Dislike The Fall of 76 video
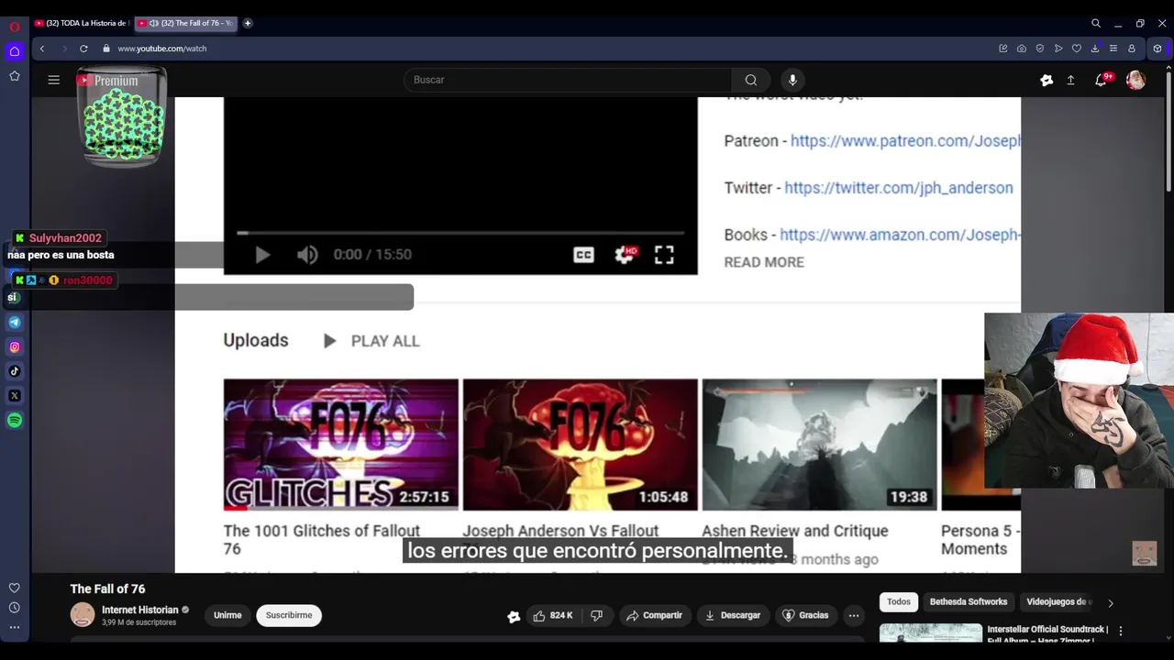The height and width of the screenshot is (660, 1174). pos(596,616)
